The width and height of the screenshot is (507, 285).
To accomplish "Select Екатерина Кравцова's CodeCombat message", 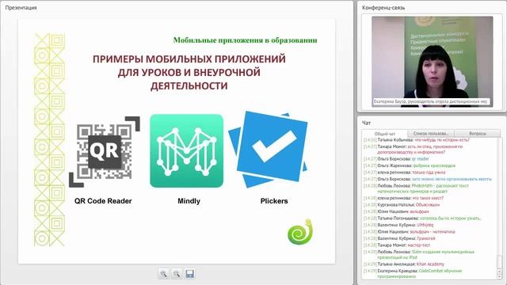I will point(413,273).
